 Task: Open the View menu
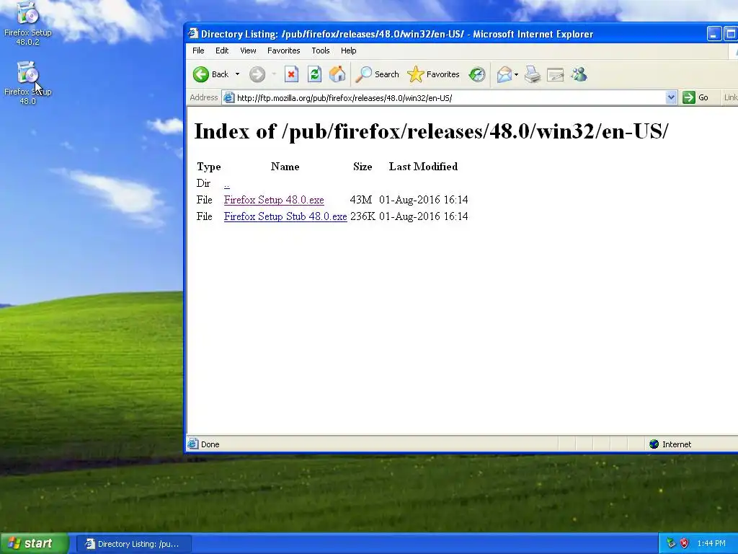tap(248, 50)
